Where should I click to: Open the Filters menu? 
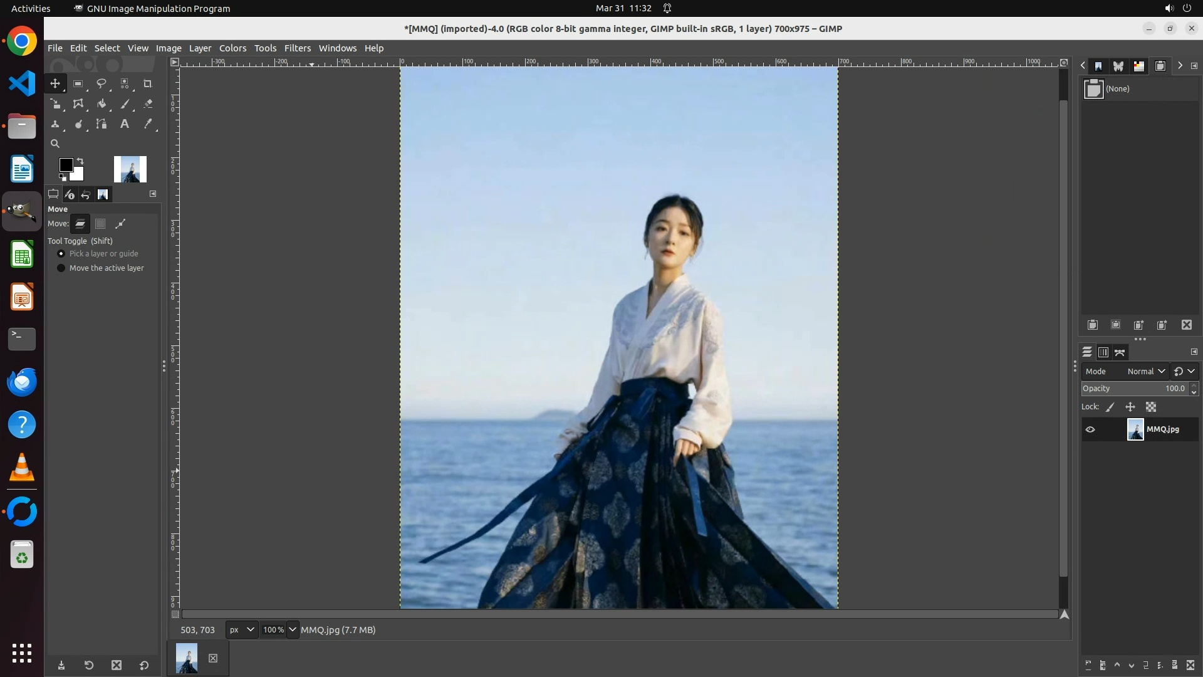tap(297, 48)
